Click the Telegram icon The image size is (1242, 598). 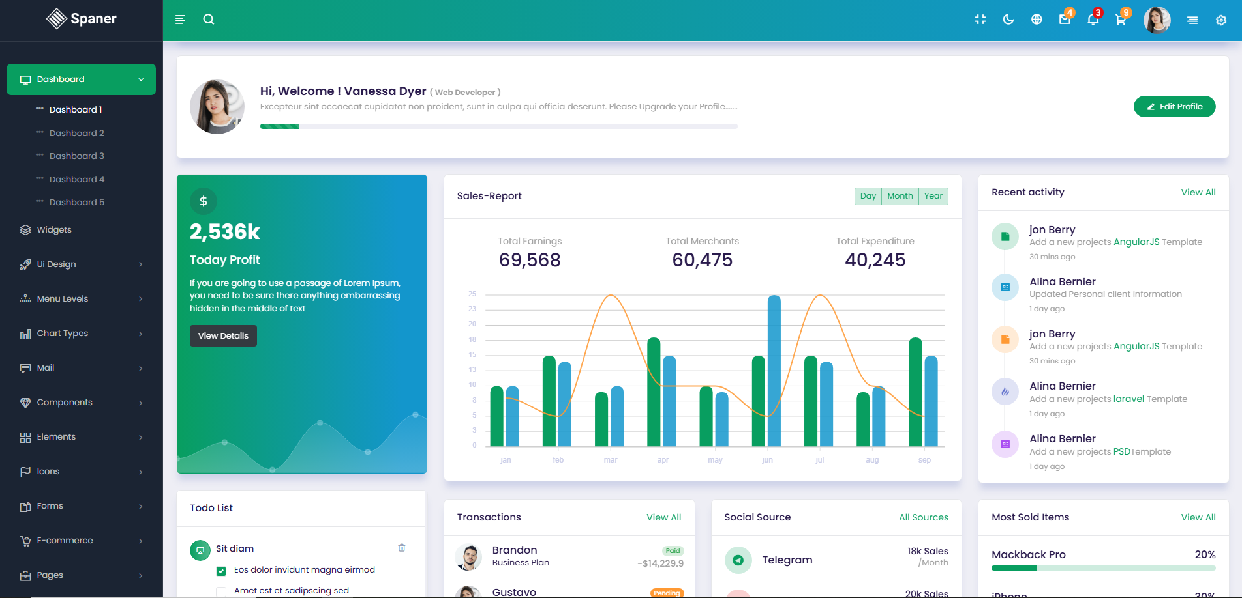pos(738,560)
